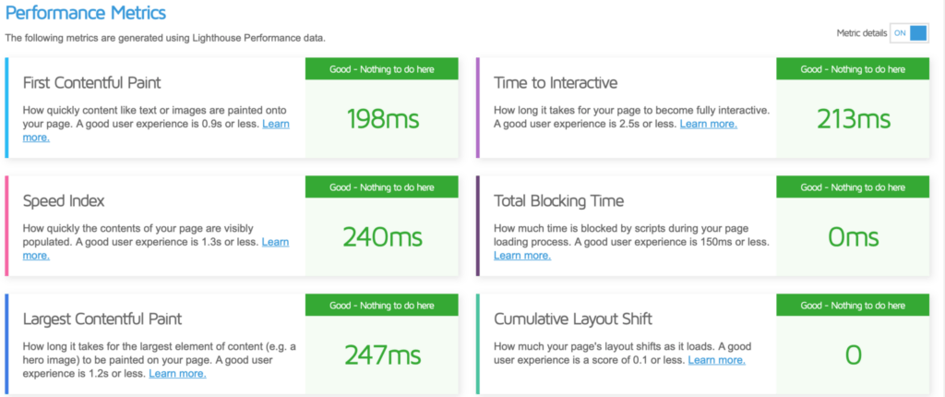Click the 198ms First Contentful Paint value
Viewport: 945px width, 397px height.
tap(382, 119)
